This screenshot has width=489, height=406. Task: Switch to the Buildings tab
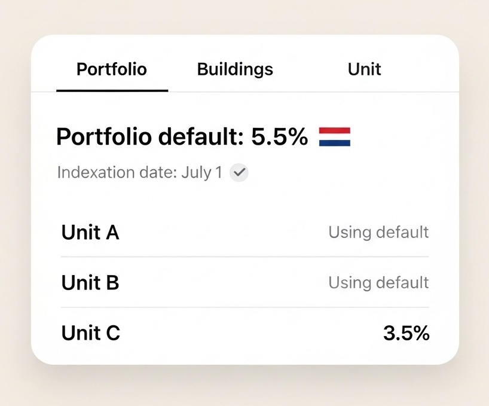[235, 69]
